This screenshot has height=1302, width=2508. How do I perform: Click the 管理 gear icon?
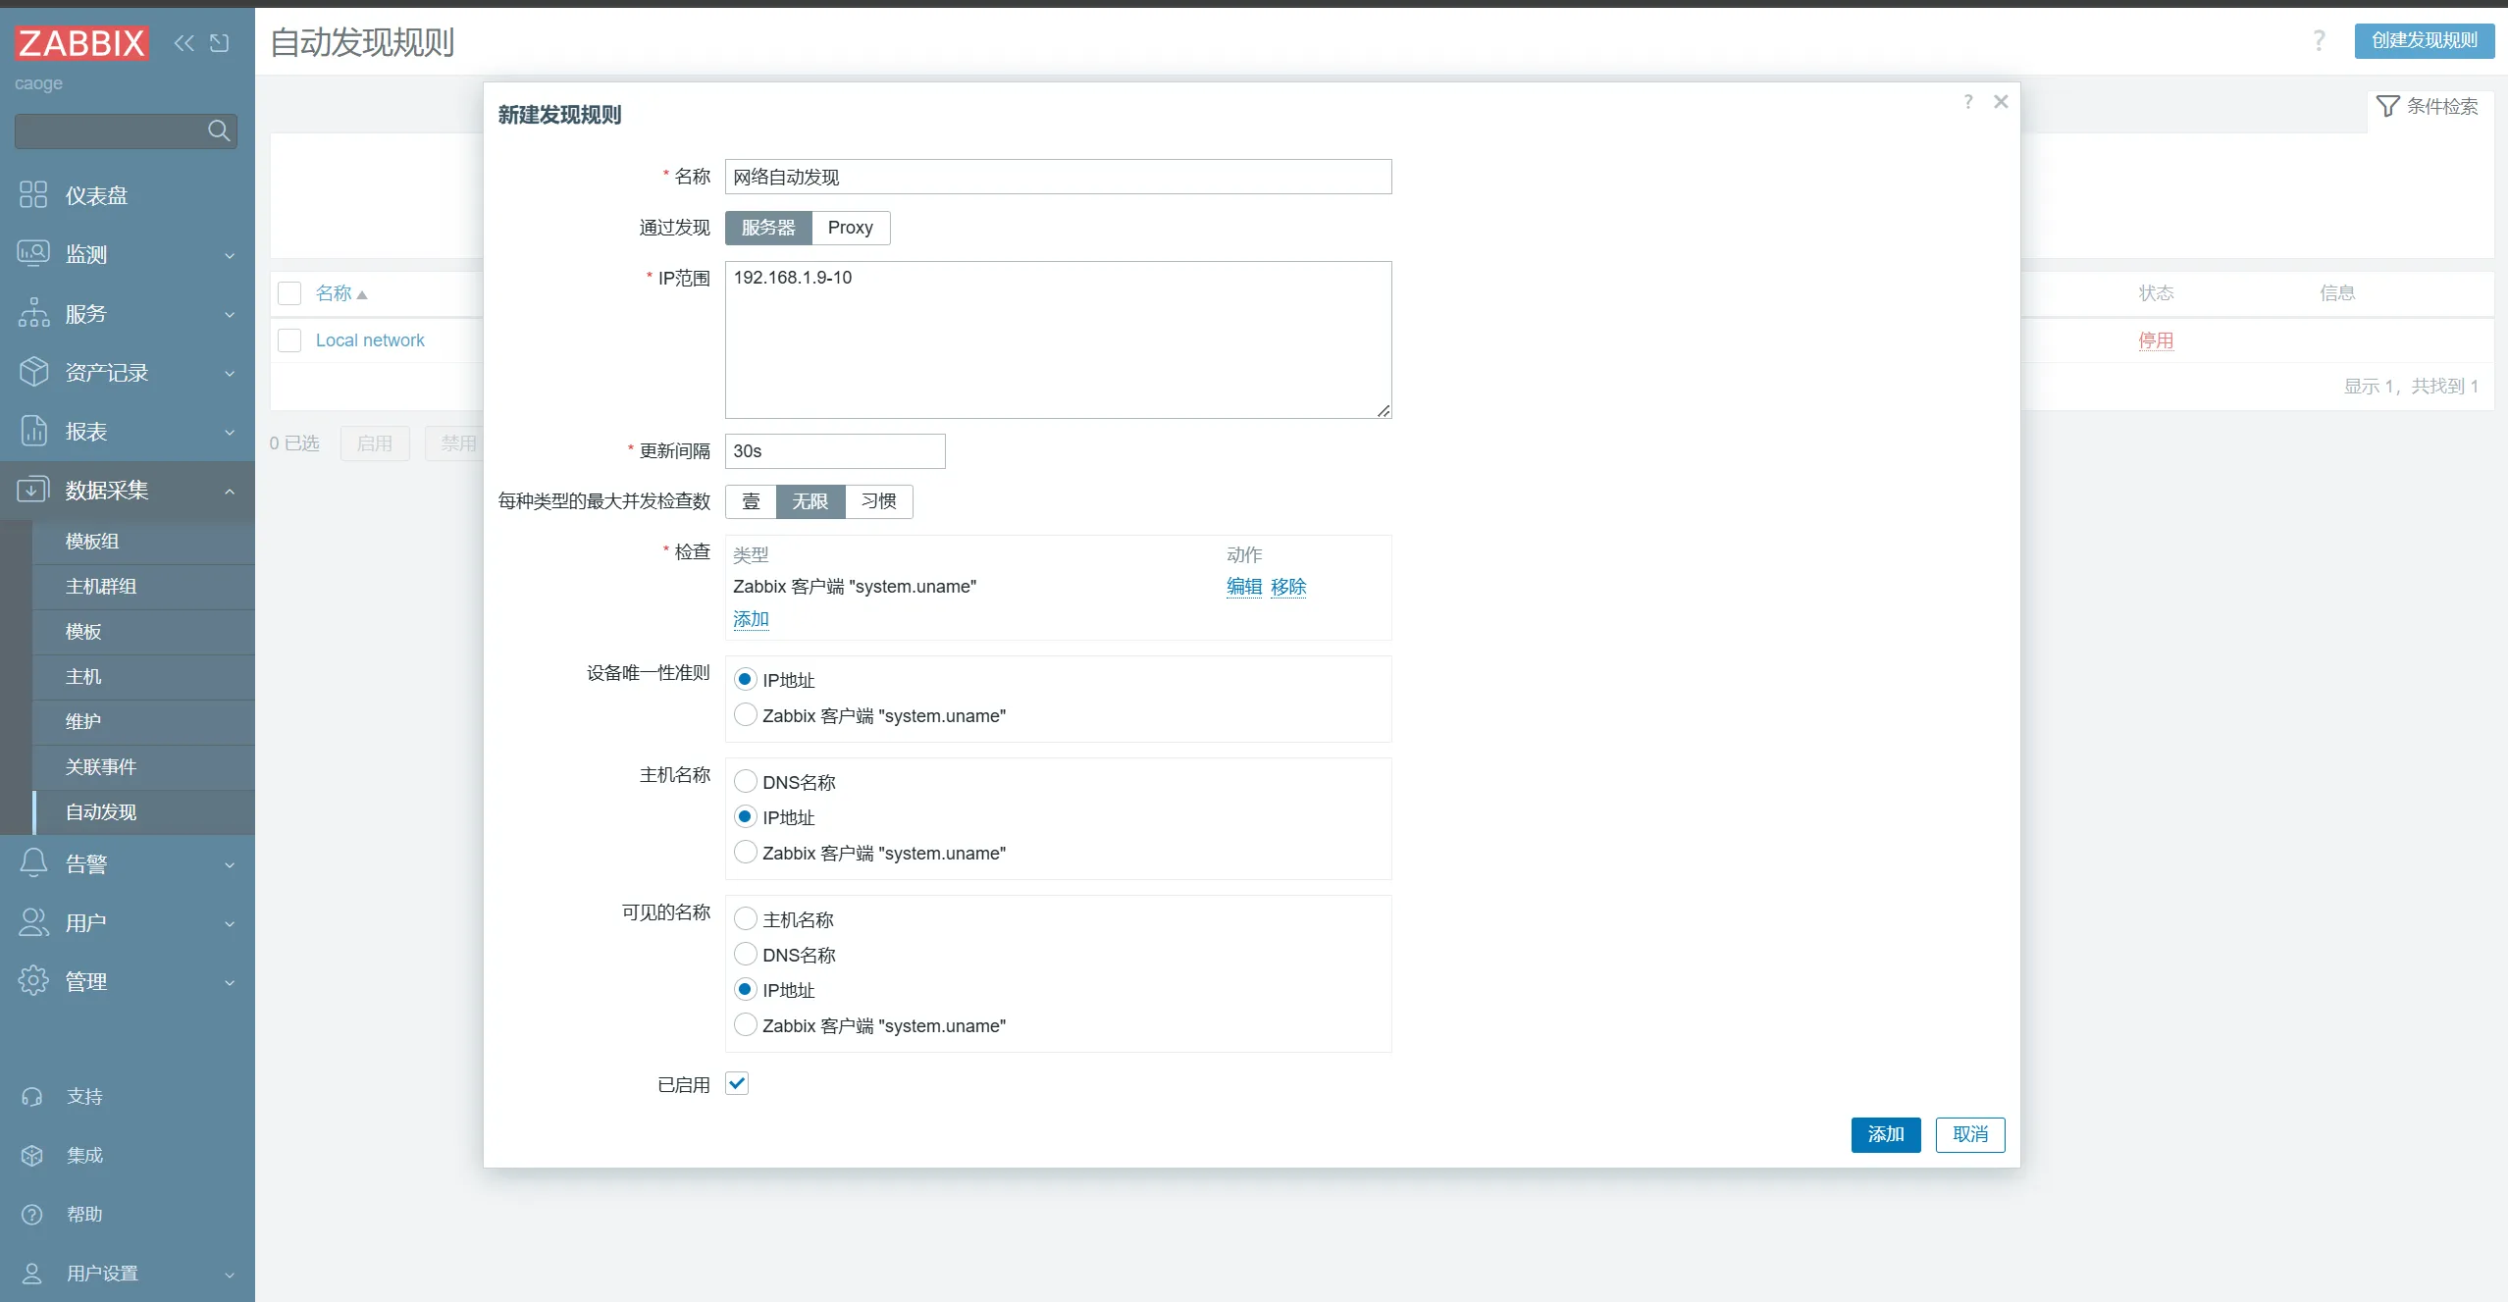click(x=33, y=981)
